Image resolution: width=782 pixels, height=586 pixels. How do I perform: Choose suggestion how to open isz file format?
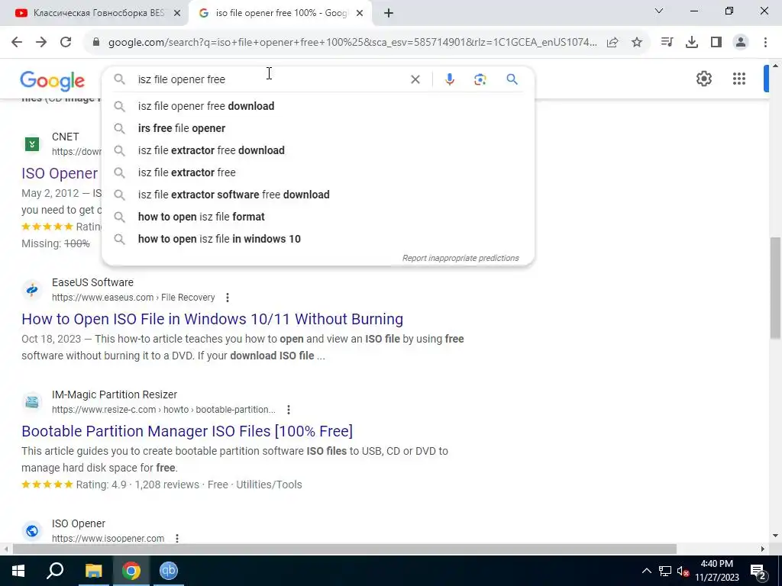pos(318,217)
